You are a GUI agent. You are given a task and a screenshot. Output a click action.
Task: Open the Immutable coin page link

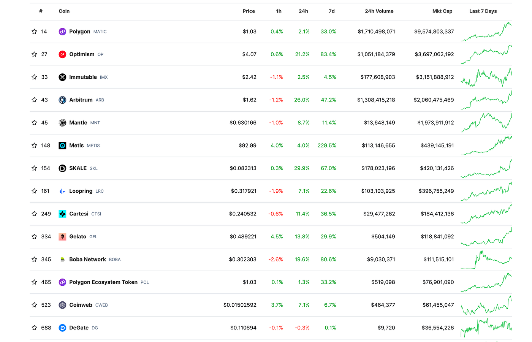pyautogui.click(x=83, y=77)
